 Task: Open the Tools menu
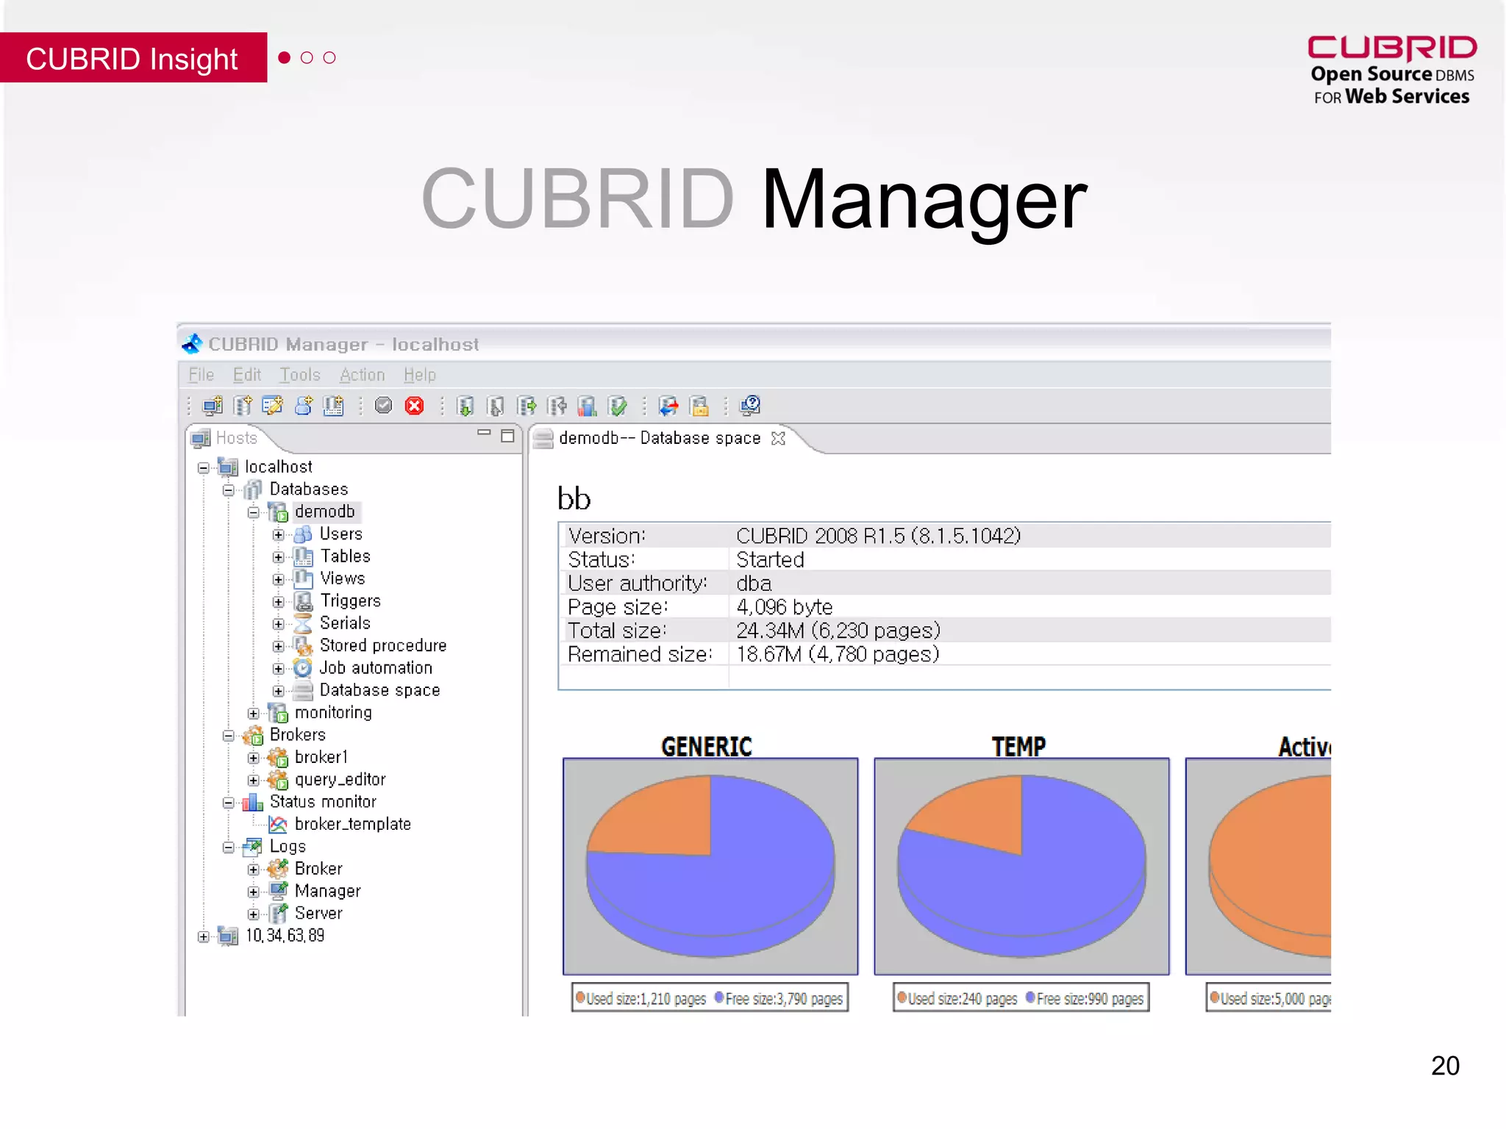pos(300,375)
